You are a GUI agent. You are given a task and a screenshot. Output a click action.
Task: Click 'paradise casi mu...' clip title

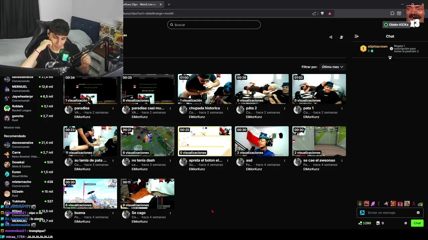click(148, 108)
